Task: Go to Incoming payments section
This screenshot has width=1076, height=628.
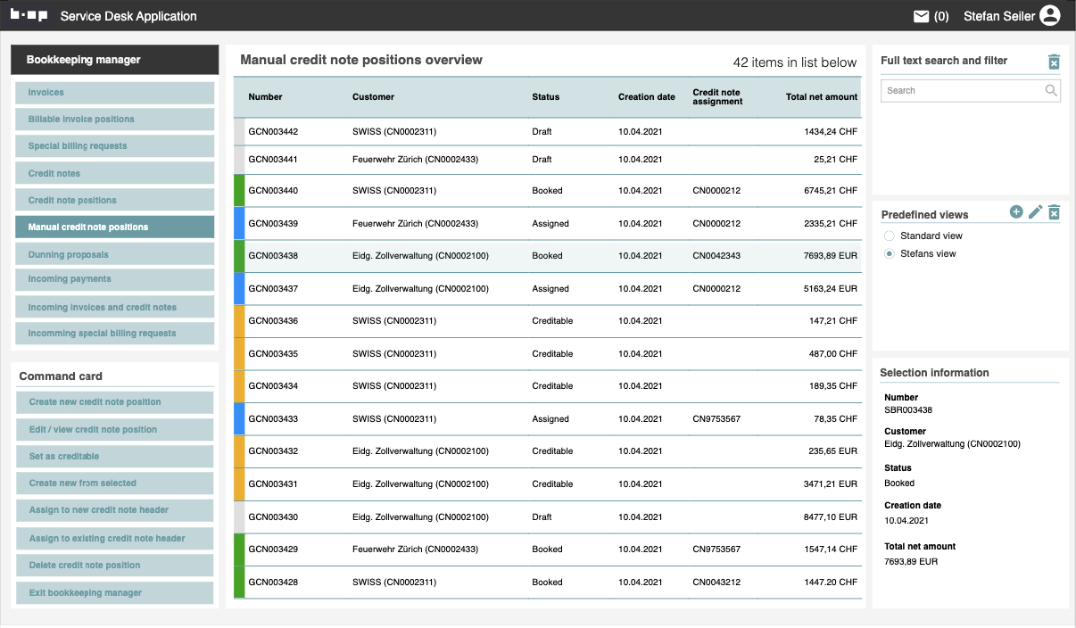Action: click(x=115, y=279)
